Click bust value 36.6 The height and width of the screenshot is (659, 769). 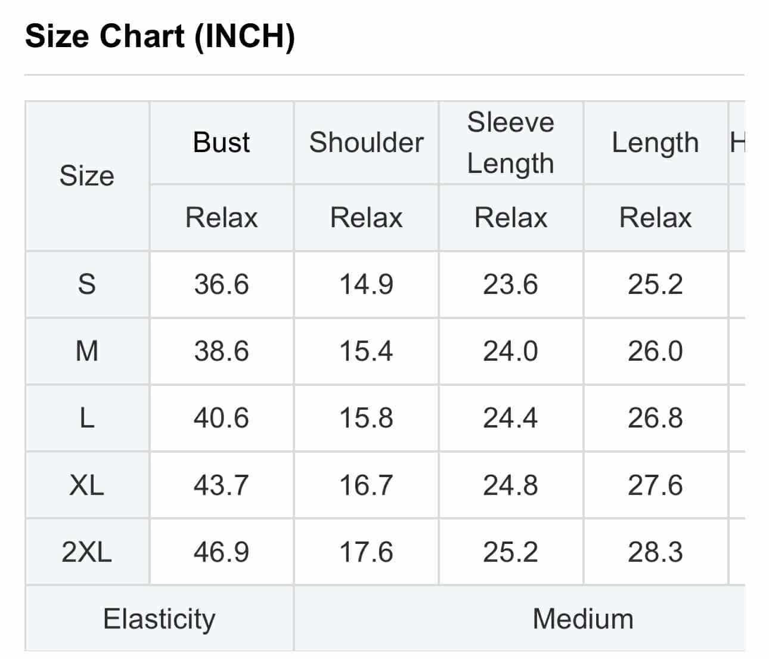coord(221,284)
